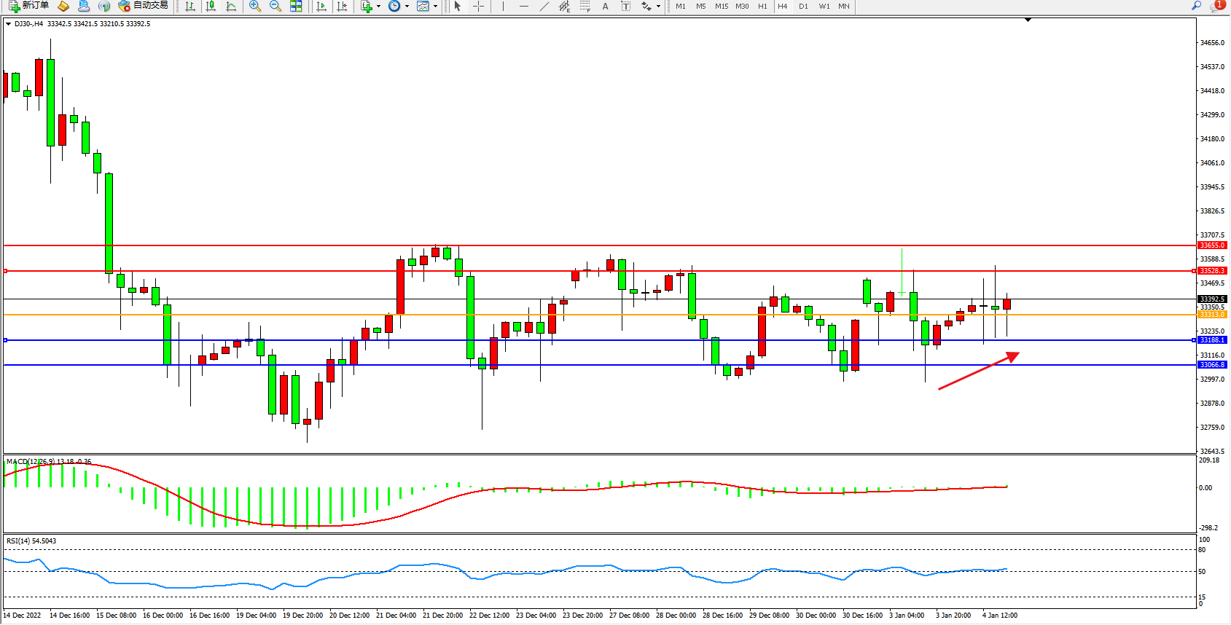Select the text label 'A' tool
This screenshot has width=1231, height=625.
tap(605, 6)
